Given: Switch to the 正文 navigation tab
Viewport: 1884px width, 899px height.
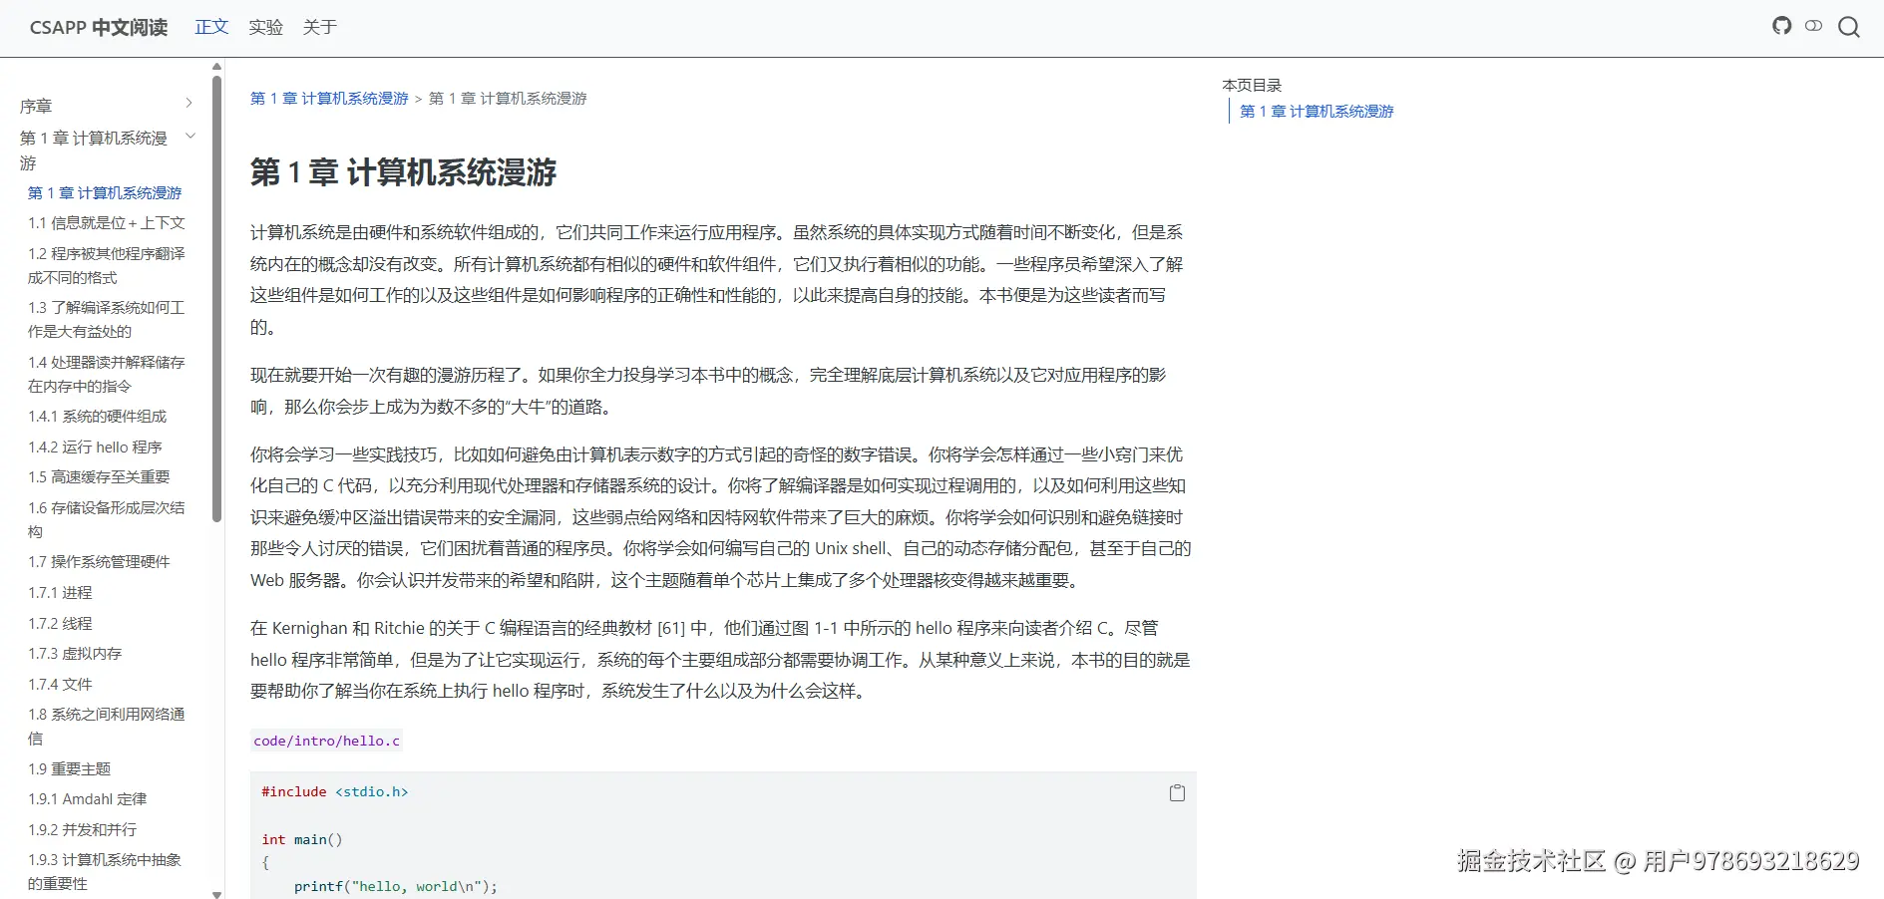Looking at the screenshot, I should point(211,27).
